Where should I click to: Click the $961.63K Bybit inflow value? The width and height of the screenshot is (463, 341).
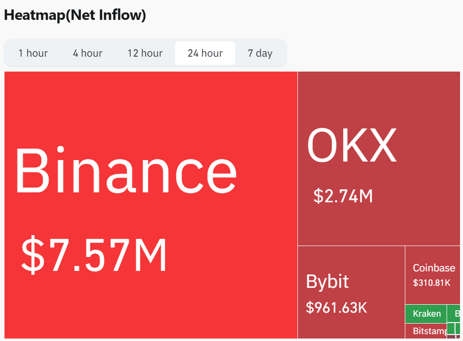(336, 308)
